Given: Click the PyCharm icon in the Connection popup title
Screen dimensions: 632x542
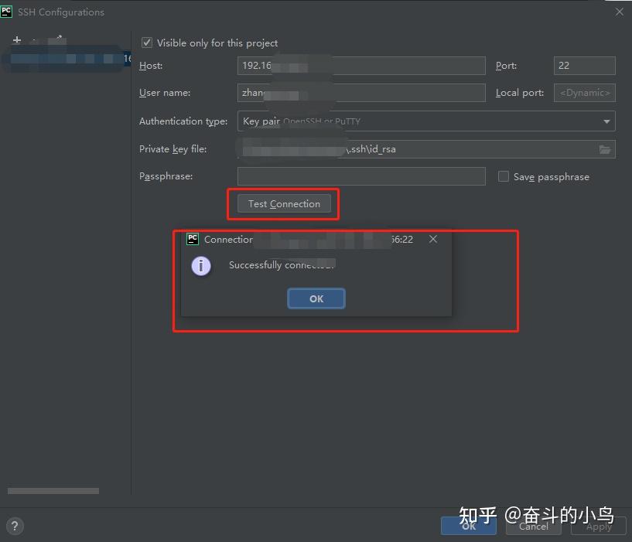Looking at the screenshot, I should coord(192,239).
